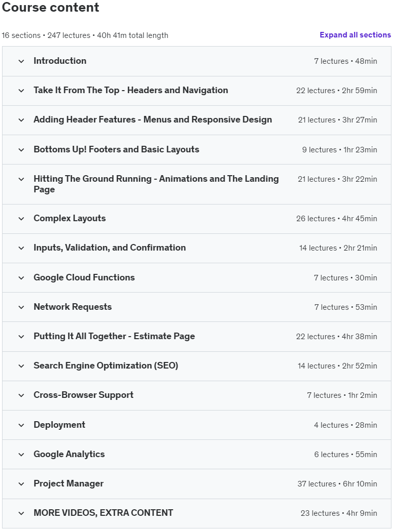Click the 22 lectures • 2hr 59min text
The height and width of the screenshot is (530, 393).
[337, 91]
